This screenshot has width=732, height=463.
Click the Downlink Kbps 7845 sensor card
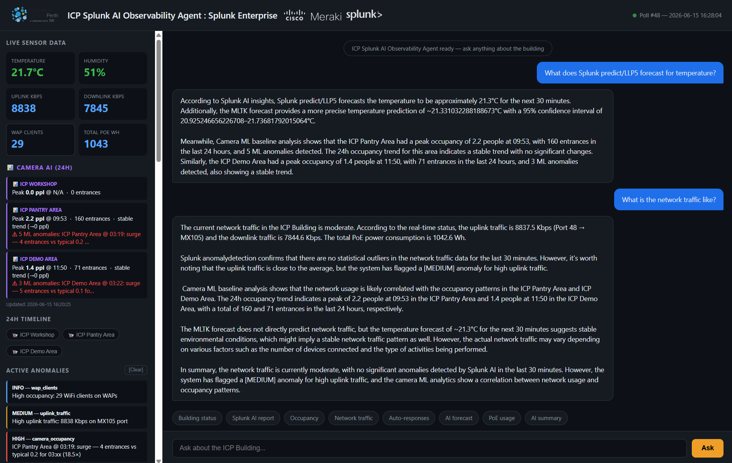coord(113,104)
